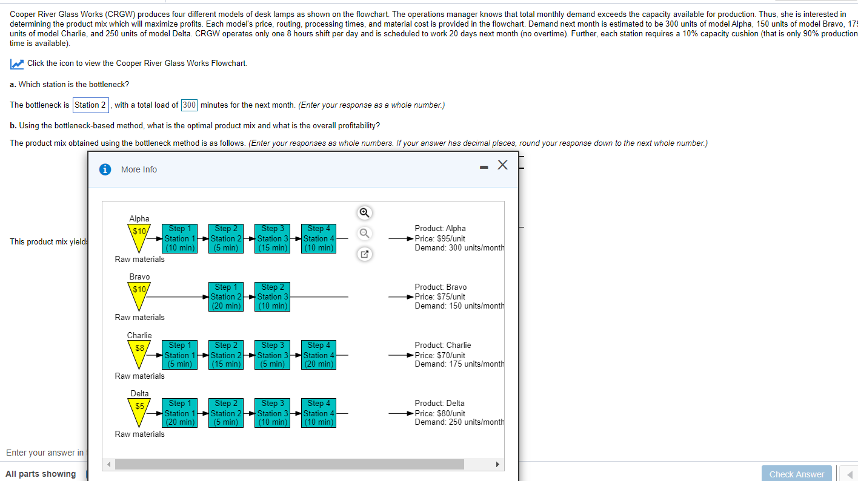Click the 'Product: Charlie' label
Image resolution: width=858 pixels, height=481 pixels.
pos(442,345)
